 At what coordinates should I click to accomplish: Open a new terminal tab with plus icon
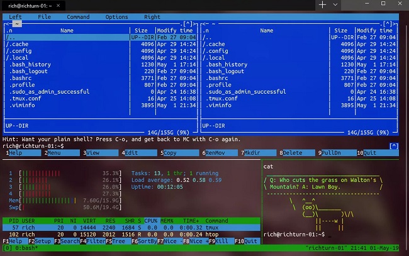click(x=323, y=4)
